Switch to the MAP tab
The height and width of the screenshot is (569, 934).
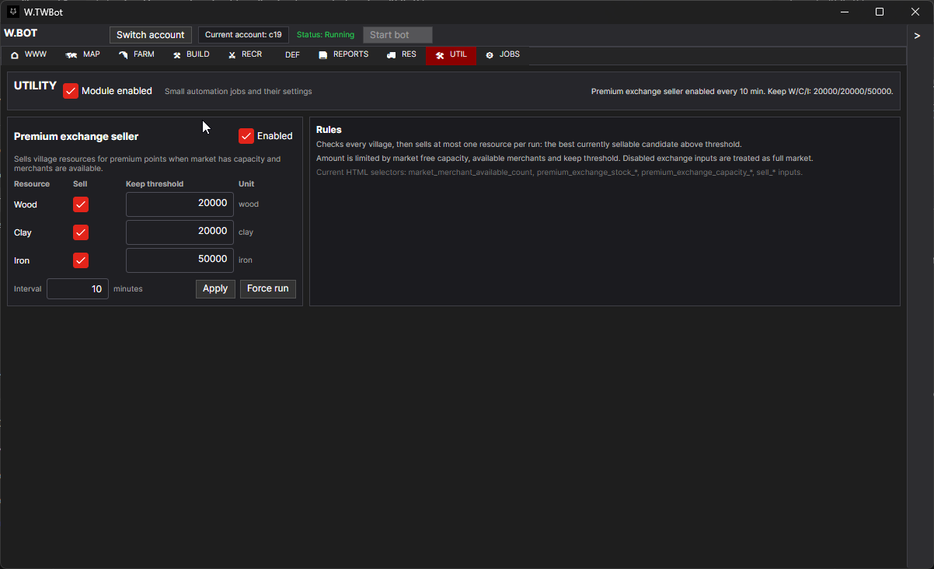pos(83,55)
